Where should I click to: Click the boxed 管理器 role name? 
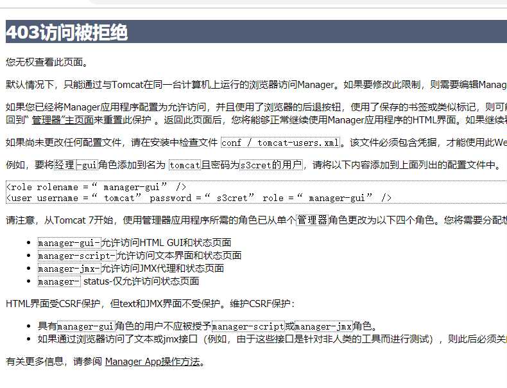click(313, 220)
